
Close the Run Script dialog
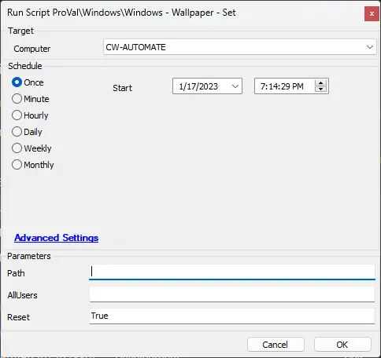(x=372, y=14)
